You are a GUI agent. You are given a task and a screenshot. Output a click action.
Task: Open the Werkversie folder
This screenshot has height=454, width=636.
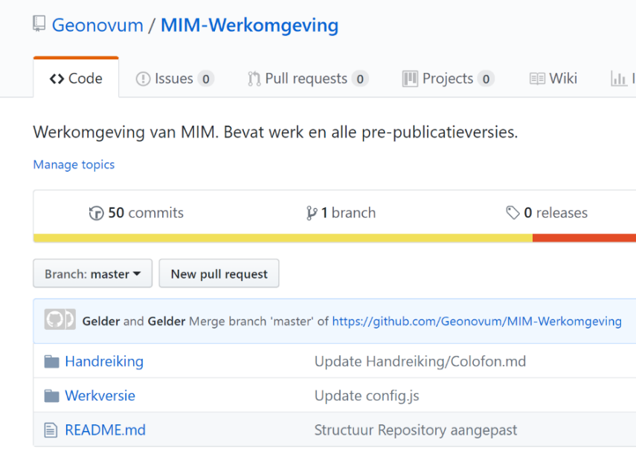click(x=100, y=396)
